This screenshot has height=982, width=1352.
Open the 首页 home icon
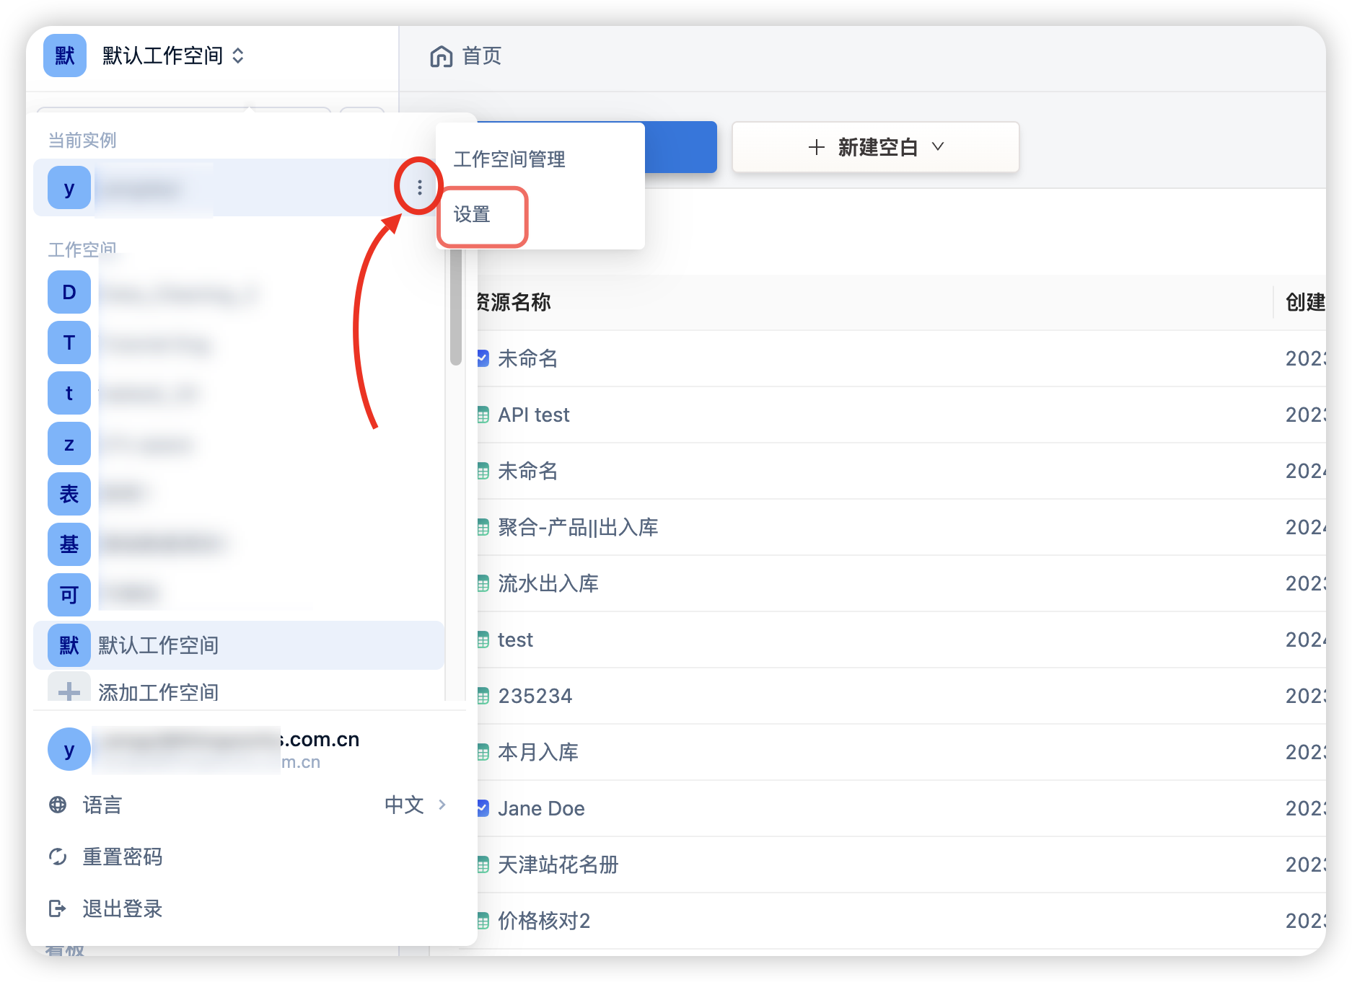(441, 56)
